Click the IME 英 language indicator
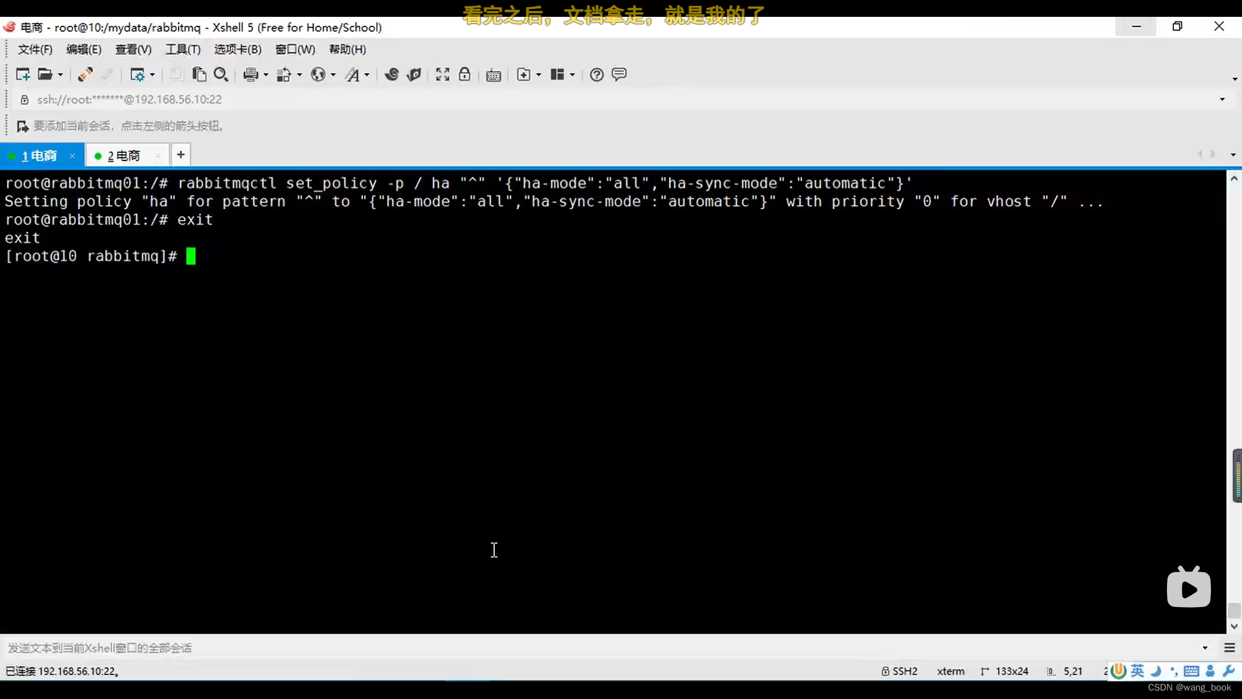 click(x=1137, y=671)
